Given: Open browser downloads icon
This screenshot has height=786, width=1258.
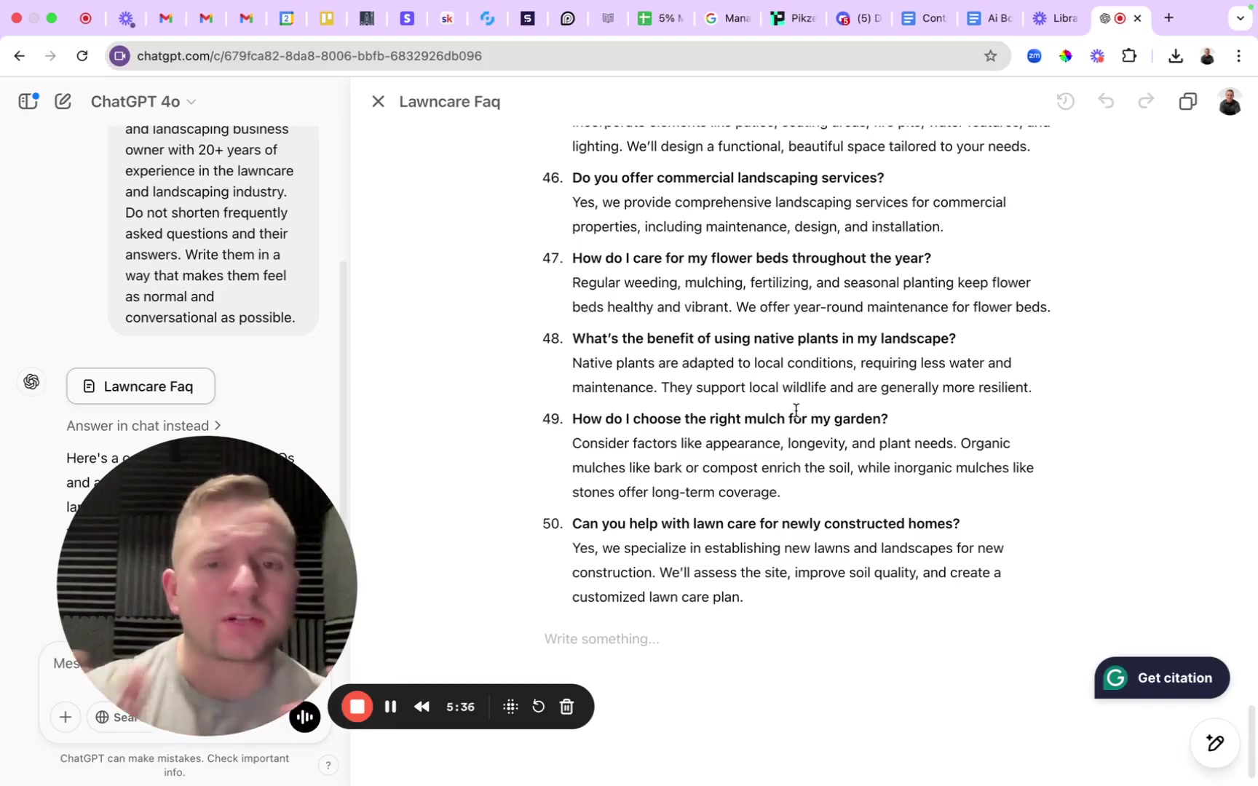Looking at the screenshot, I should 1175,56.
